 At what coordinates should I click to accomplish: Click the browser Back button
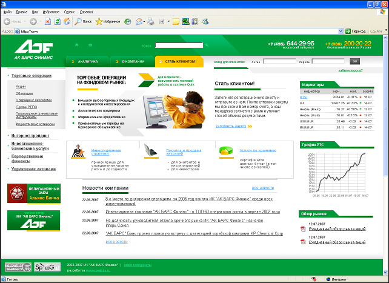[12, 21]
